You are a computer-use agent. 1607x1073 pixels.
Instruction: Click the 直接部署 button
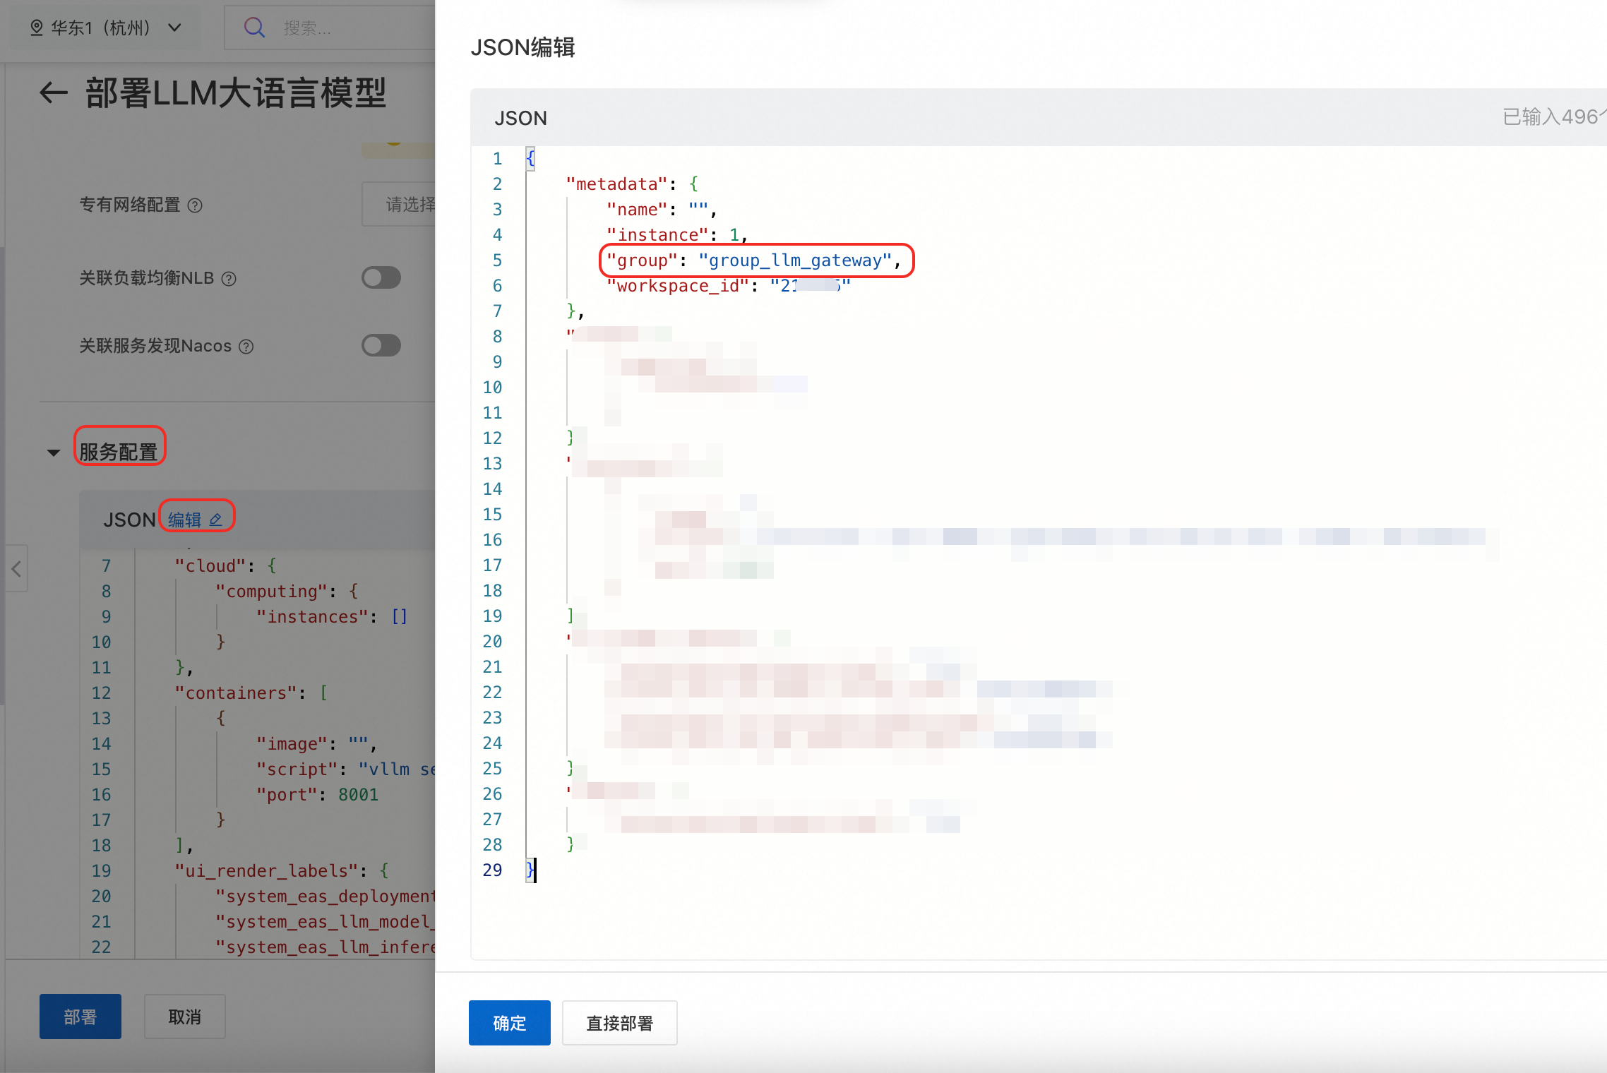pos(619,1023)
